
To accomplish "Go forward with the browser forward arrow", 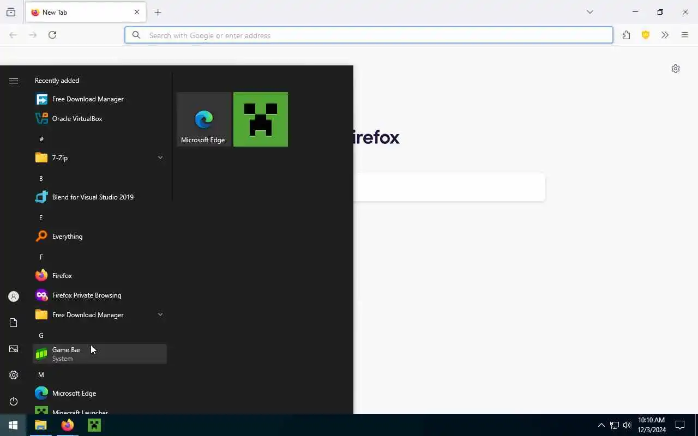I will coord(33,35).
